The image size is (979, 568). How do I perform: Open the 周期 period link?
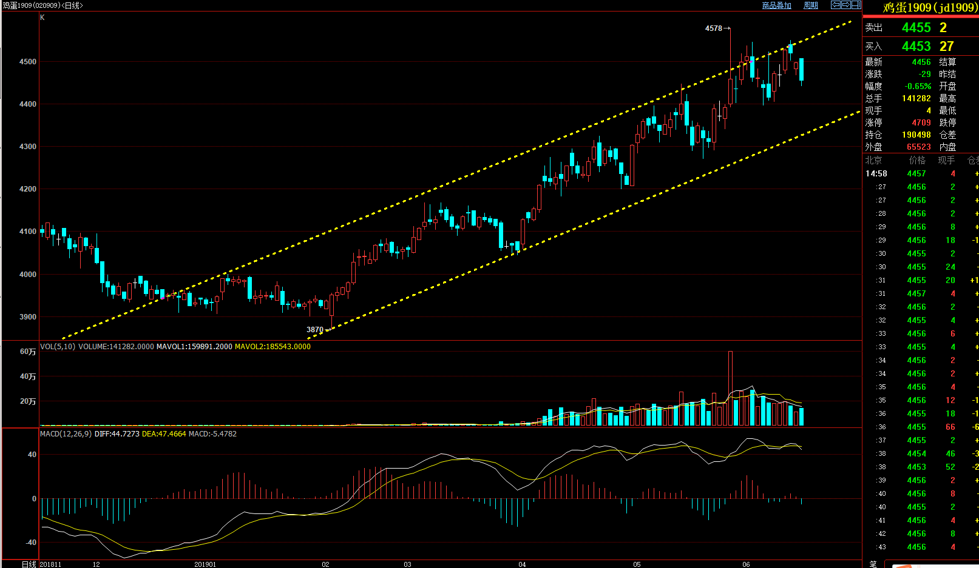811,5
